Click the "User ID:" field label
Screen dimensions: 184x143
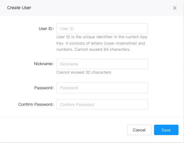pos(46,29)
